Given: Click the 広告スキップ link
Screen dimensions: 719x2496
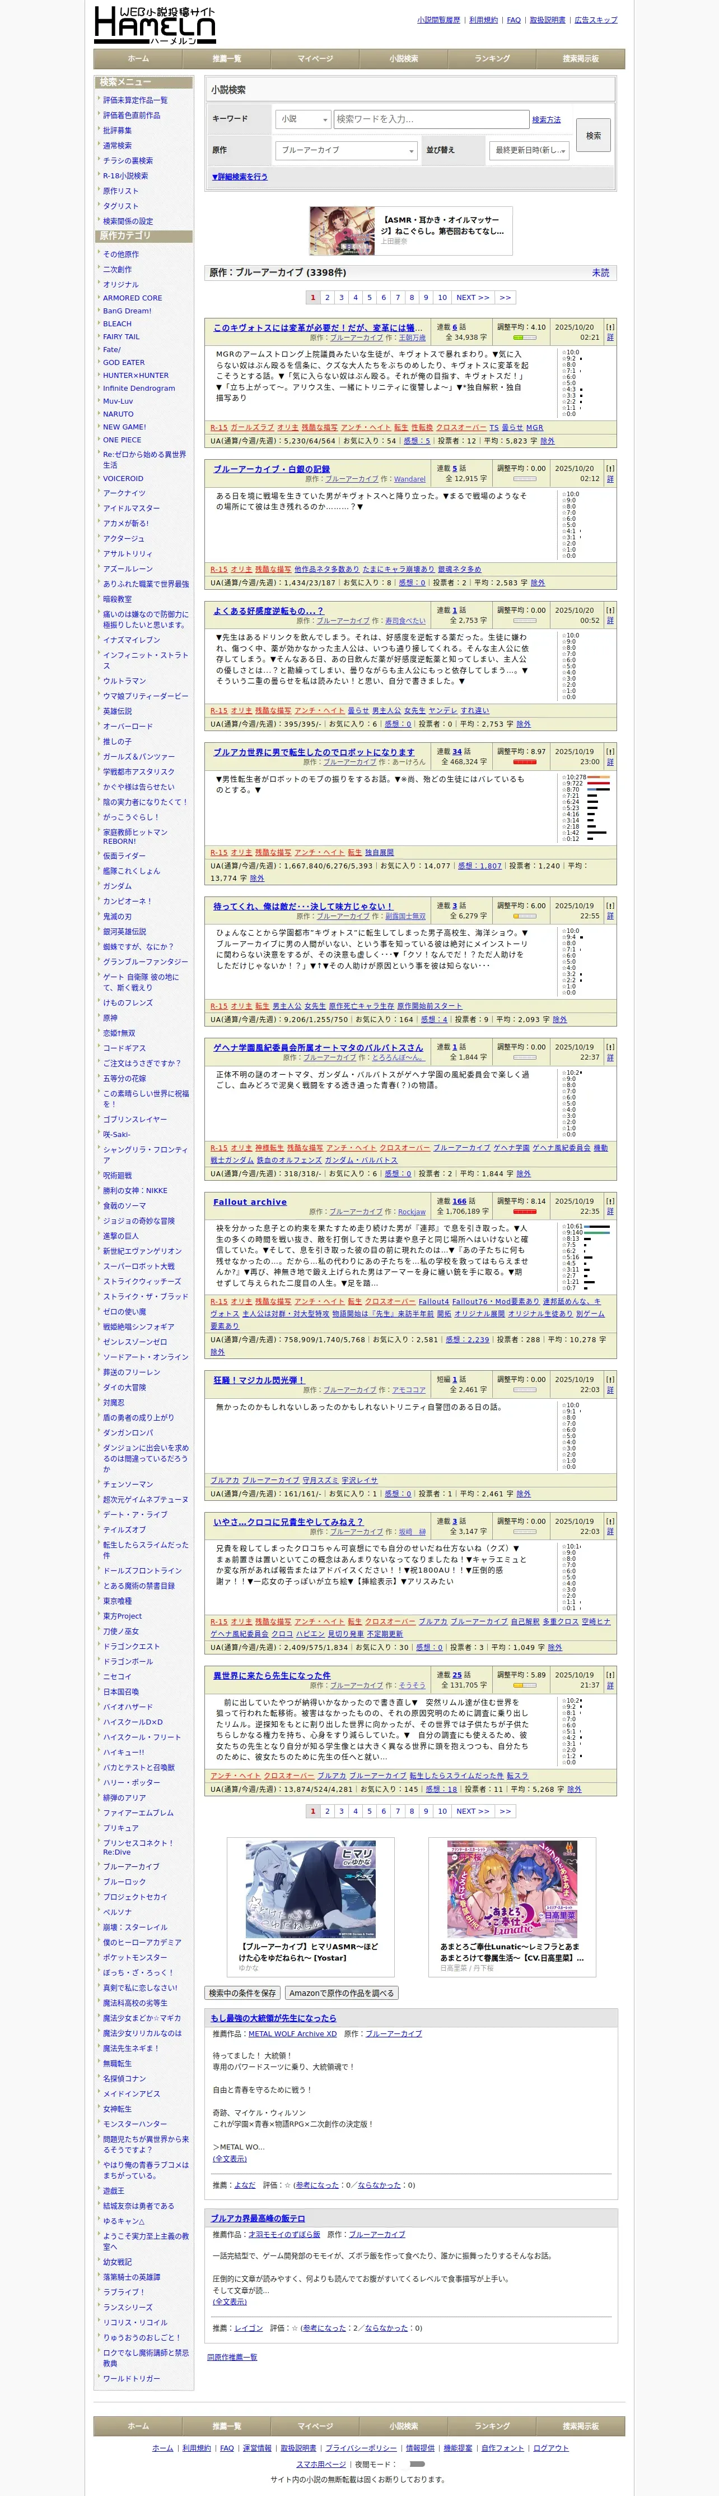Looking at the screenshot, I should tap(595, 20).
